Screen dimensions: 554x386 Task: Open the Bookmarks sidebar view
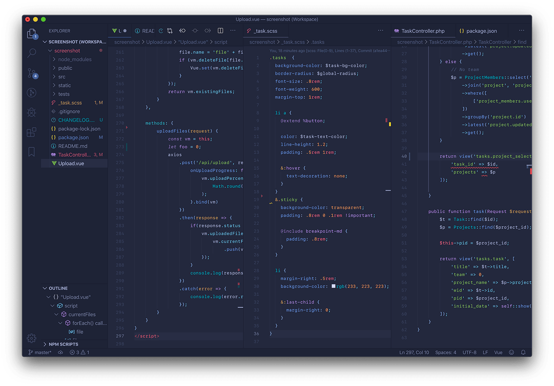click(x=31, y=152)
